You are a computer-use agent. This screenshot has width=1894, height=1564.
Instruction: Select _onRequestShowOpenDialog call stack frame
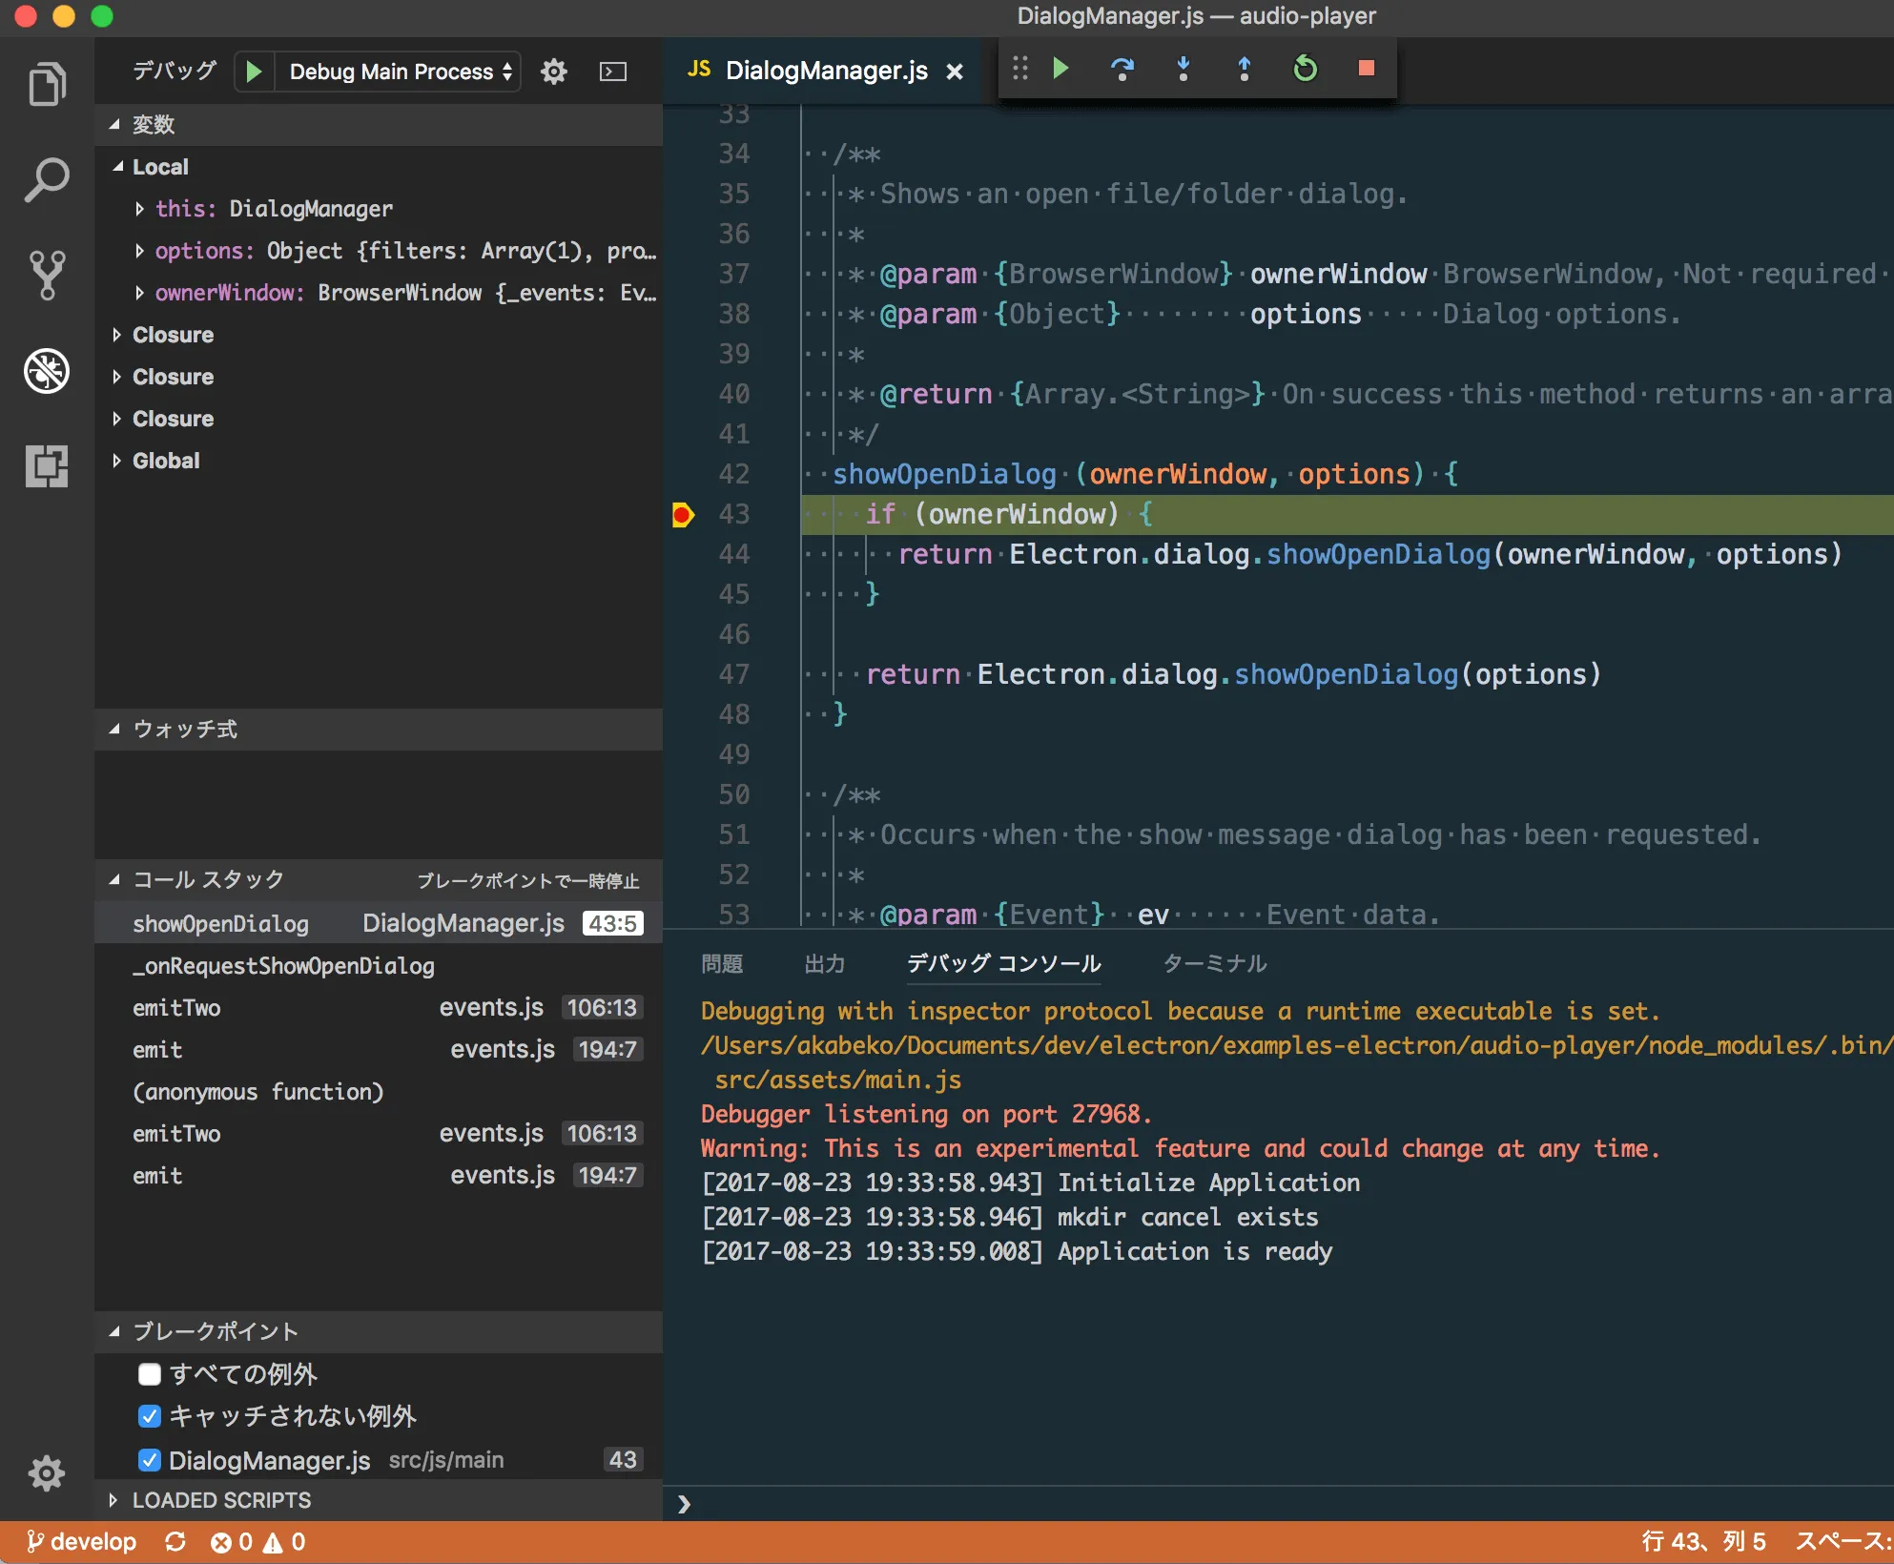(x=283, y=966)
